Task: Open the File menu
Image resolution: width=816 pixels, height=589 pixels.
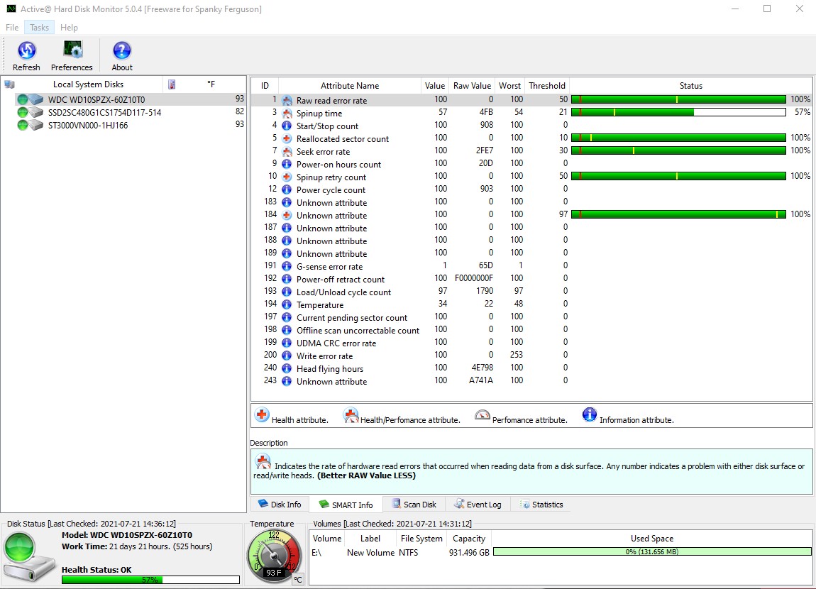Action: [12, 28]
